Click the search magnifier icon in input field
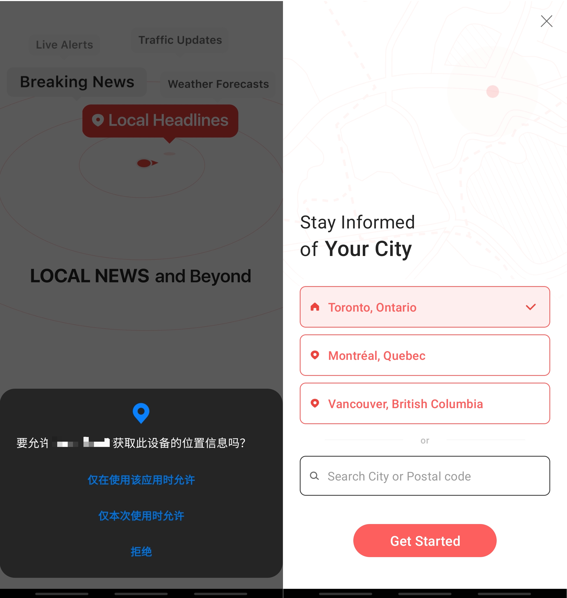 pos(316,476)
